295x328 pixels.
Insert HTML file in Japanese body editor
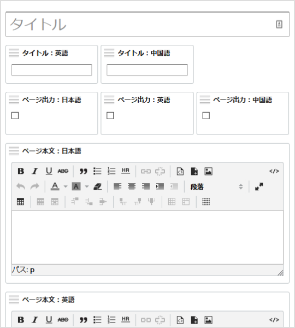click(x=180, y=171)
